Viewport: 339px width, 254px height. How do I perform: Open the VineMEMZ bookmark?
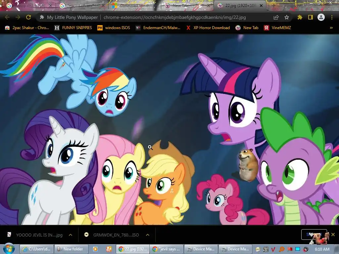click(278, 28)
